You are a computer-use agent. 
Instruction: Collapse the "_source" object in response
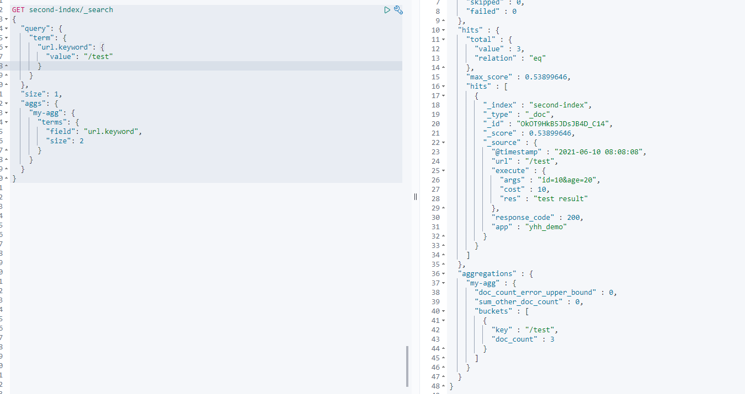444,142
